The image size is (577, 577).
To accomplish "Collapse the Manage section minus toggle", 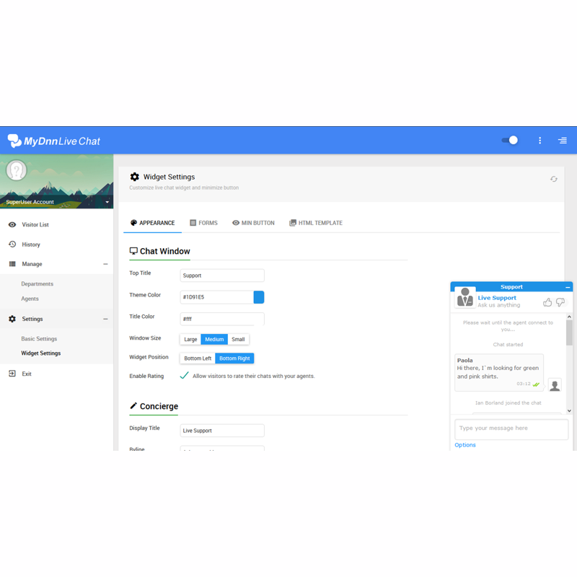I will [105, 264].
